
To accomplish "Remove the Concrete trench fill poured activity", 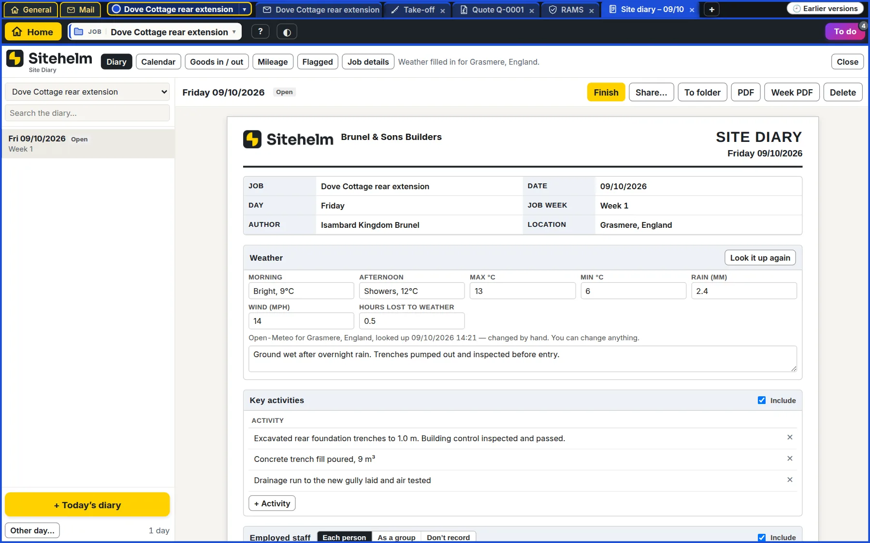I will pos(790,459).
